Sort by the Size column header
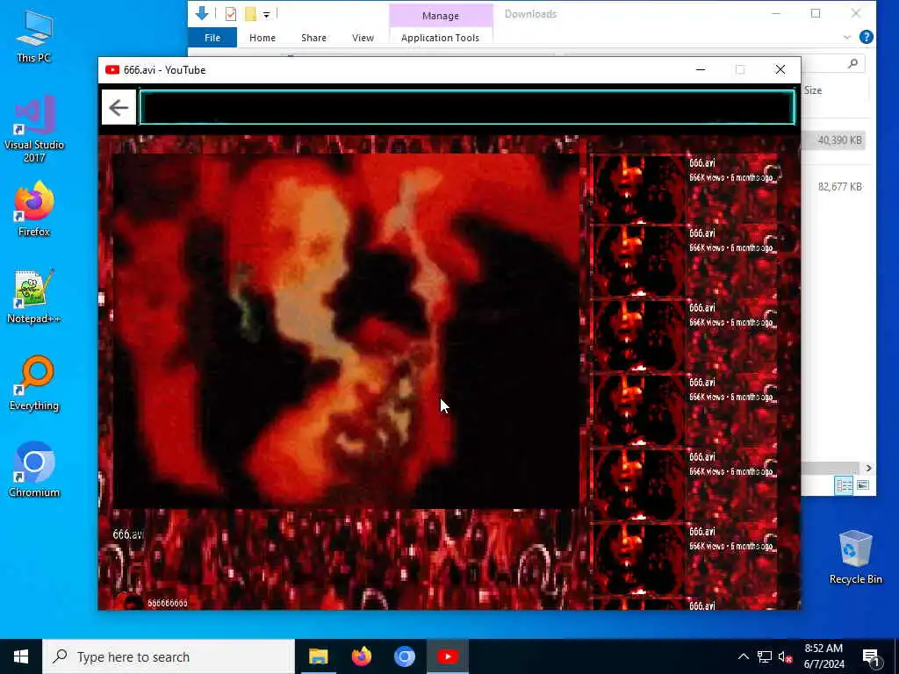The height and width of the screenshot is (674, 899). click(812, 90)
